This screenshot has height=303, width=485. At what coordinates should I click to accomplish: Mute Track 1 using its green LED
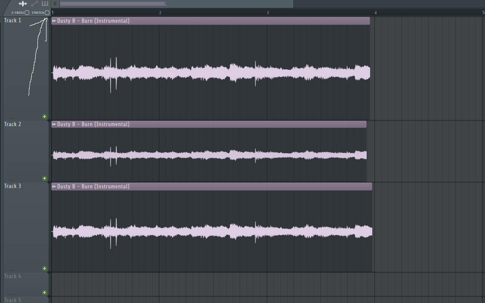(x=45, y=117)
